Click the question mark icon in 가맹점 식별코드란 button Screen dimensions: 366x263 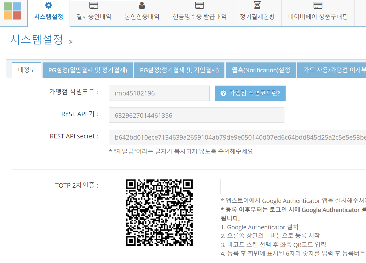(x=223, y=93)
